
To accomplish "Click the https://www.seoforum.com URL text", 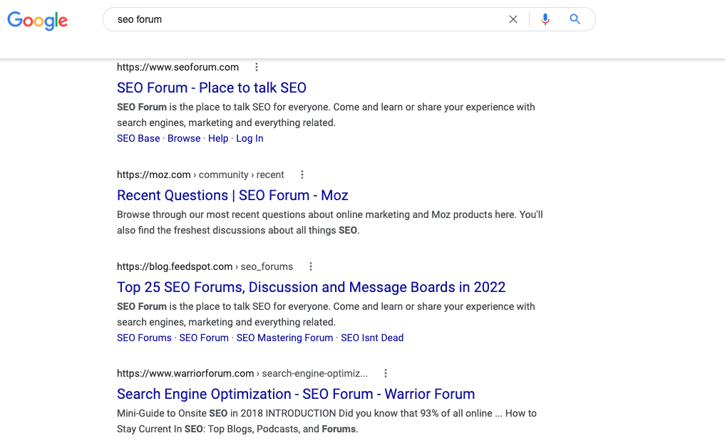I will pyautogui.click(x=178, y=68).
